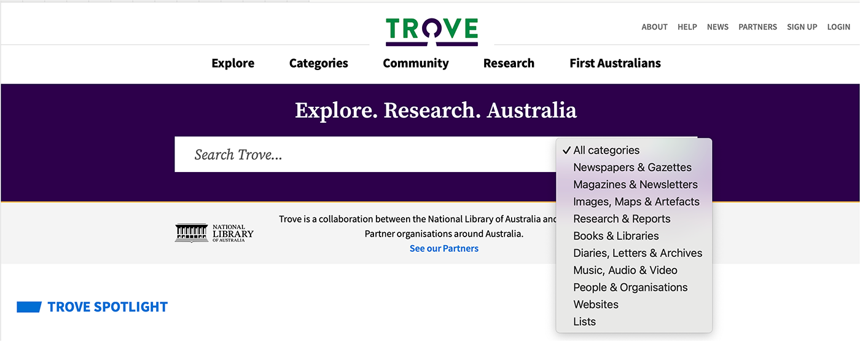Open the Categories navigation menu
The image size is (860, 341).
point(318,63)
